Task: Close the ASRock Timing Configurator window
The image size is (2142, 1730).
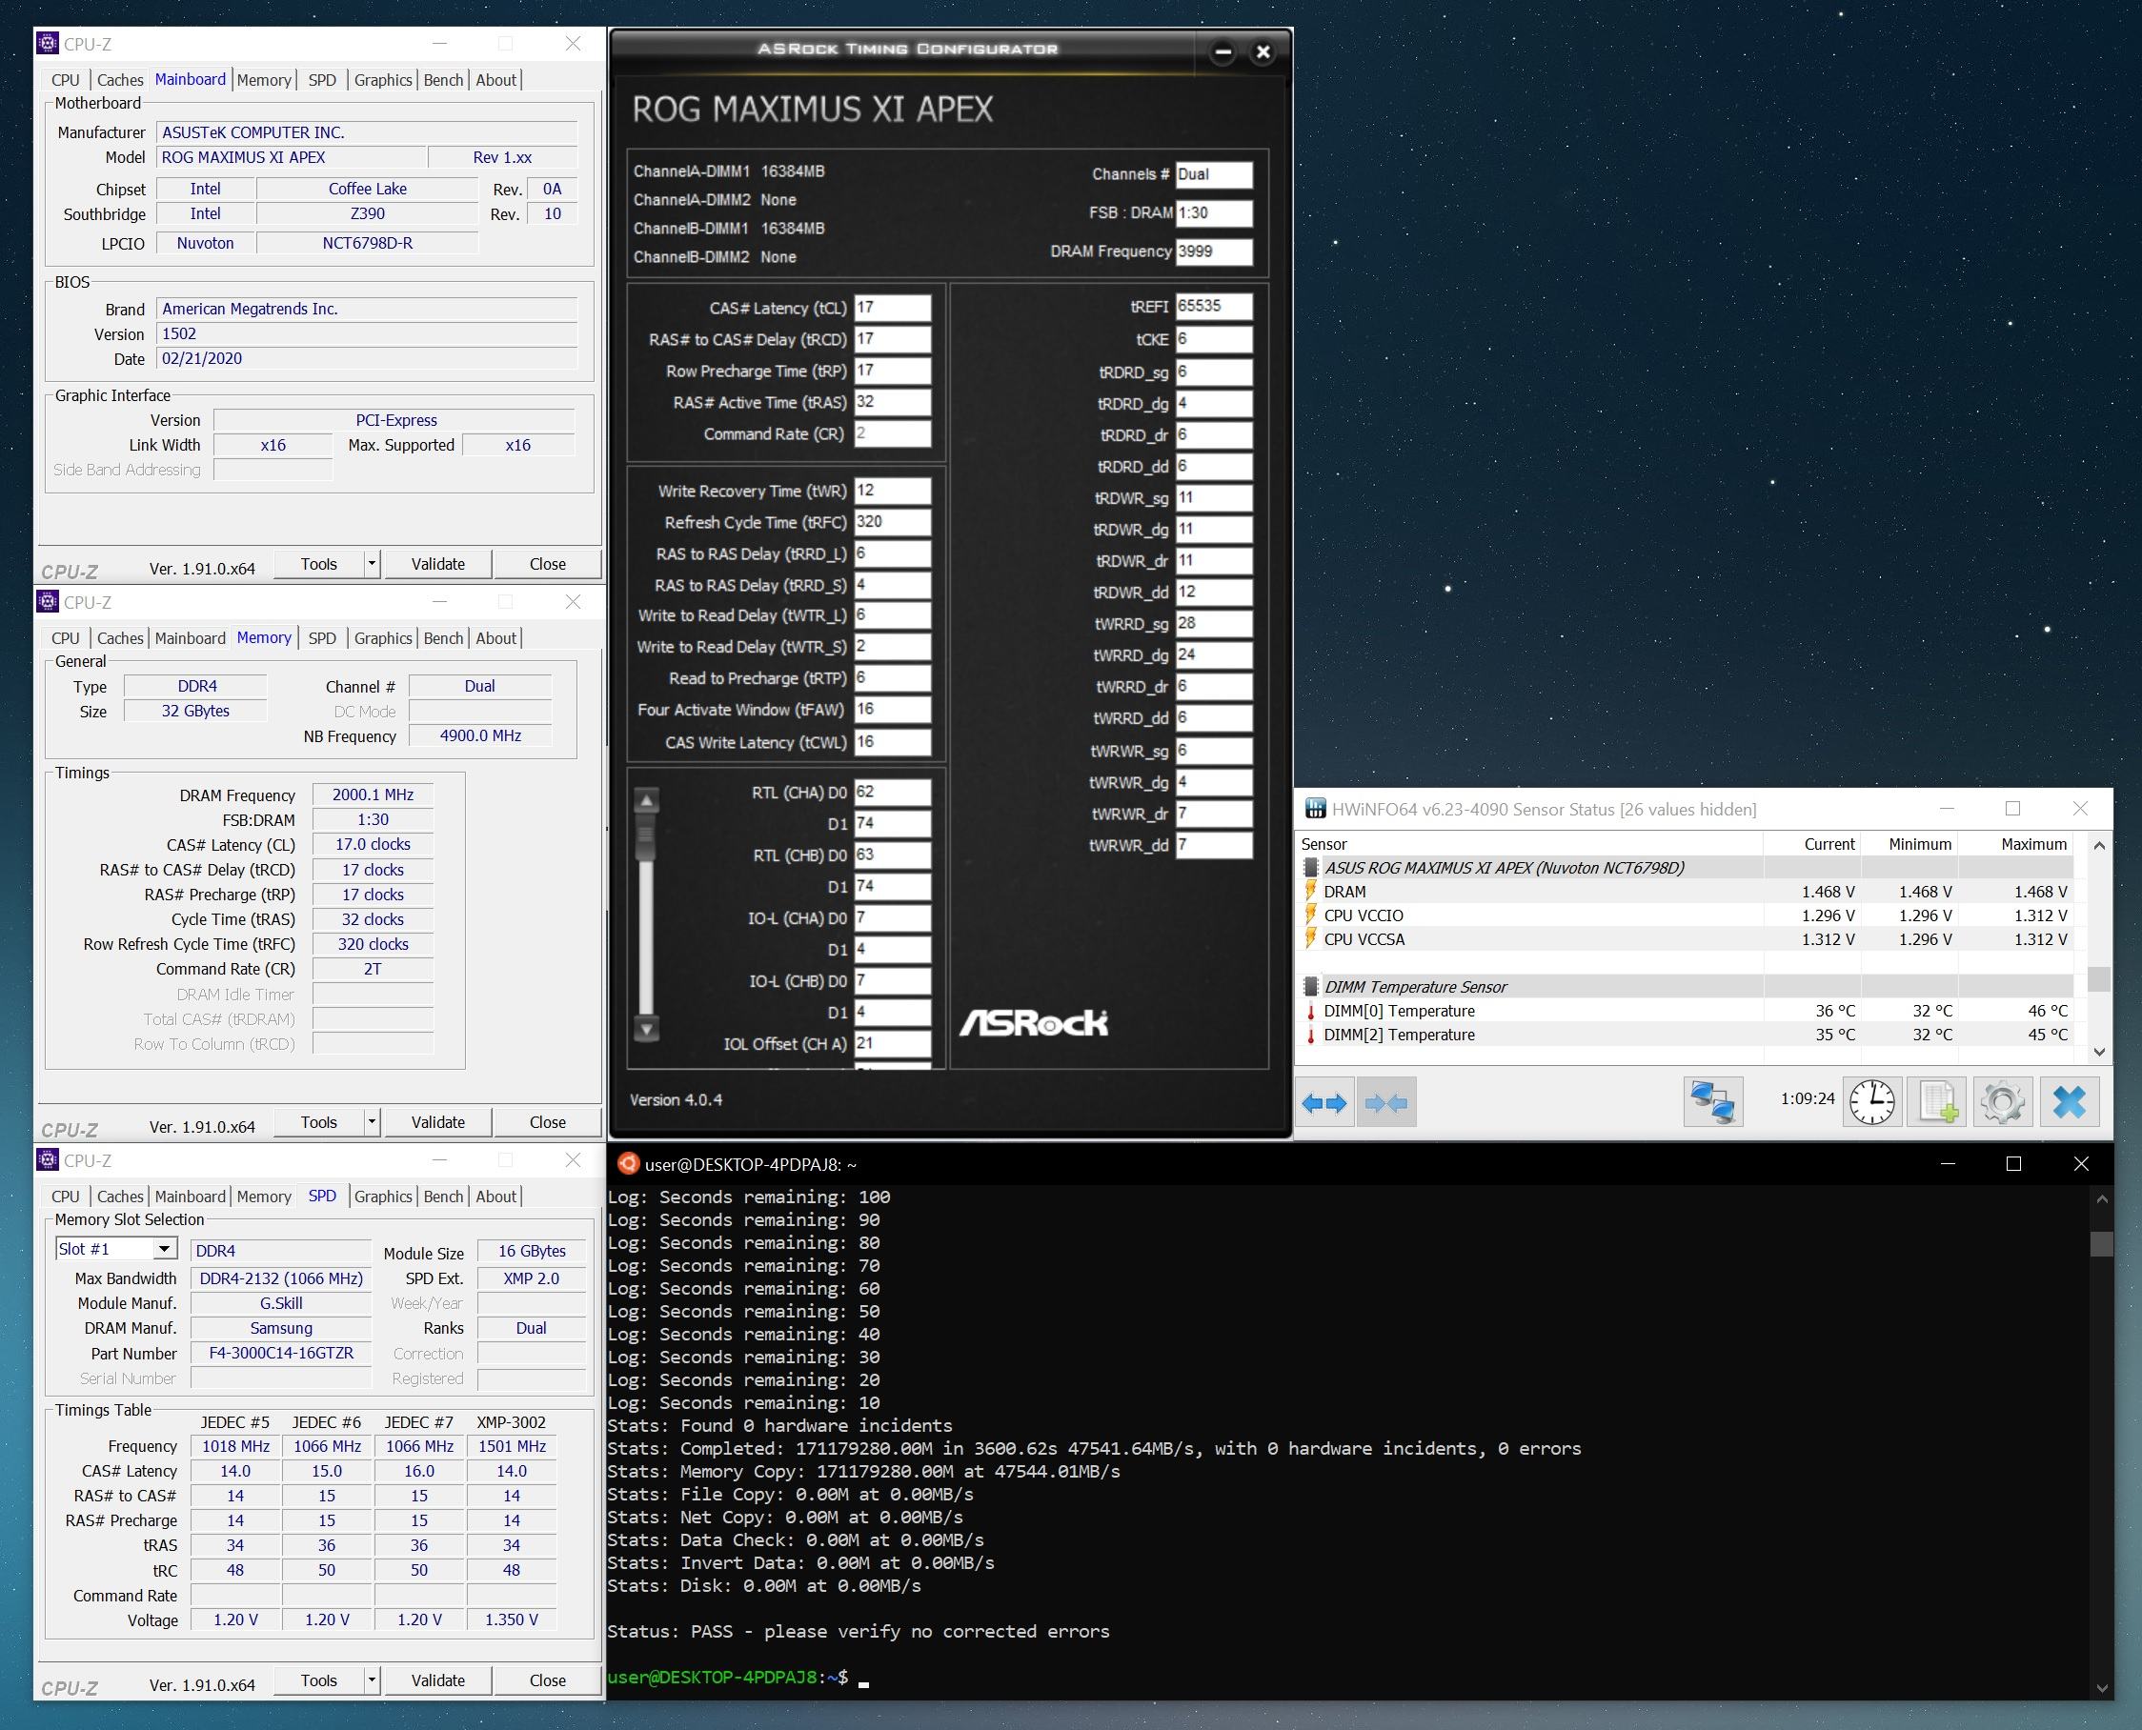Action: tap(1262, 51)
